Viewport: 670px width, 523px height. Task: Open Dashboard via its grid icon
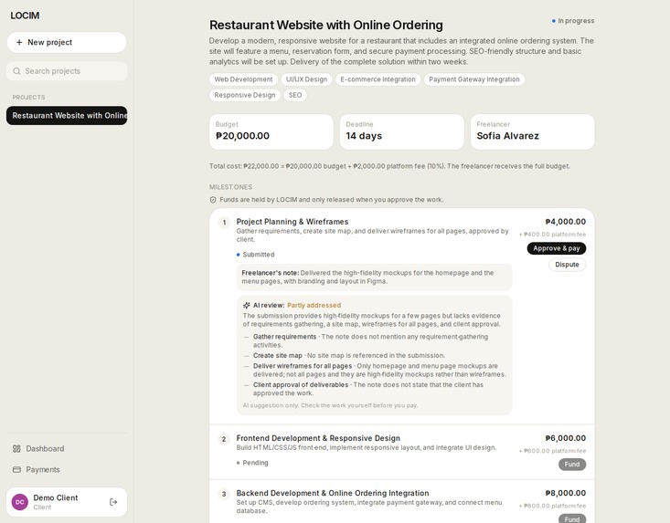click(x=16, y=449)
